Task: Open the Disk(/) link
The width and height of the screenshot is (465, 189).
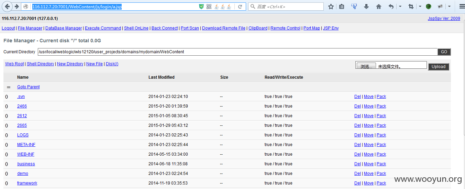Action: (x=112, y=64)
